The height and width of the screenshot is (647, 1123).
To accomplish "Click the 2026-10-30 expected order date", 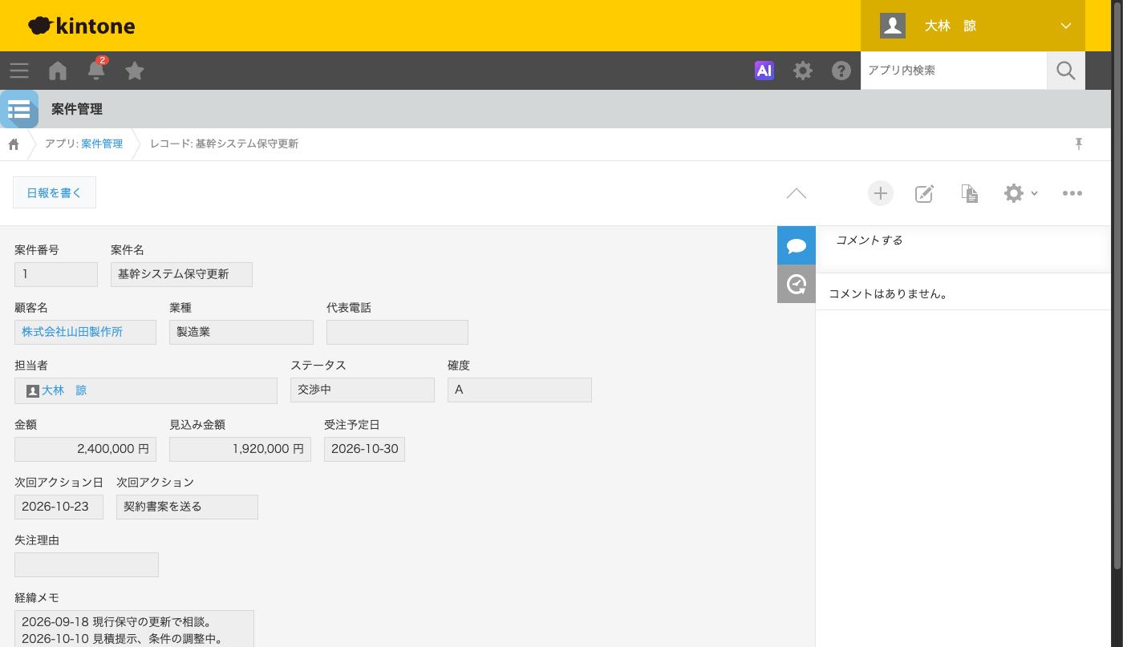I will (365, 449).
